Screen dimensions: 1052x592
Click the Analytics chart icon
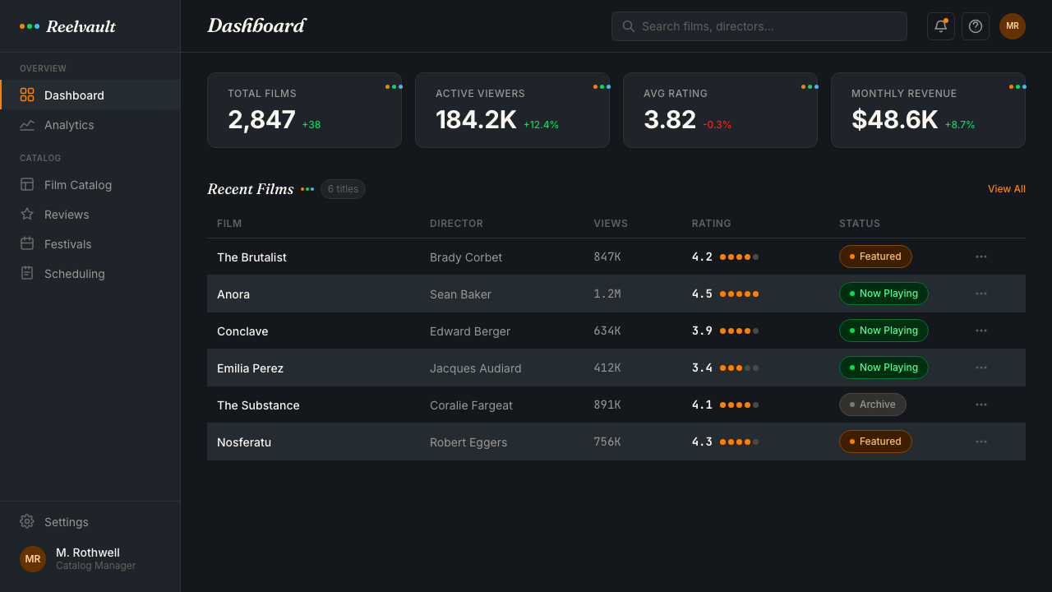point(27,125)
